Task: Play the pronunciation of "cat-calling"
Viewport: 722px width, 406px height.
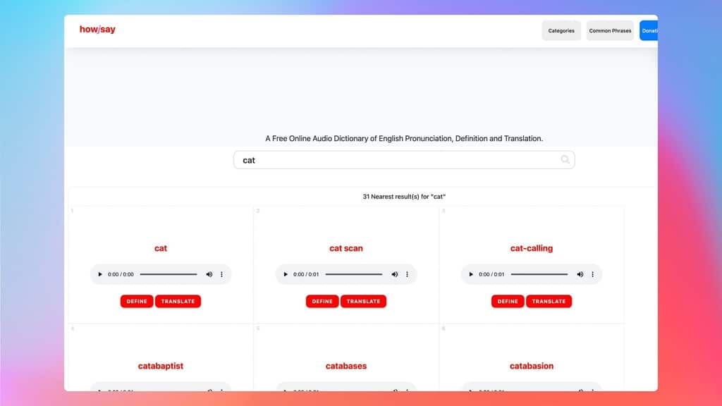Action: tap(471, 274)
